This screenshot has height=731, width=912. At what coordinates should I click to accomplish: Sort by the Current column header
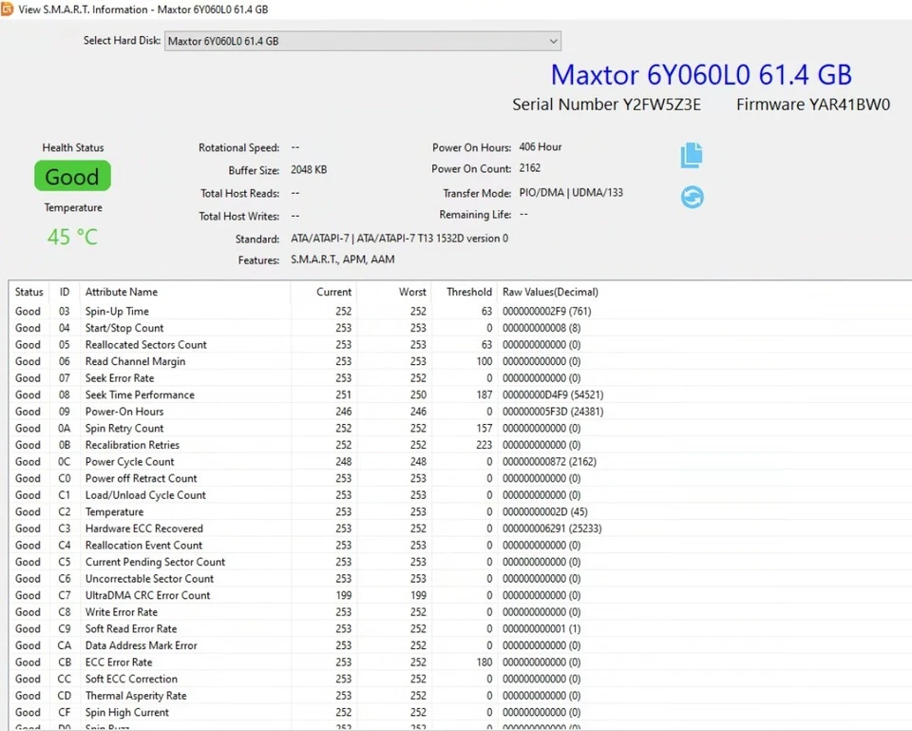click(x=333, y=292)
